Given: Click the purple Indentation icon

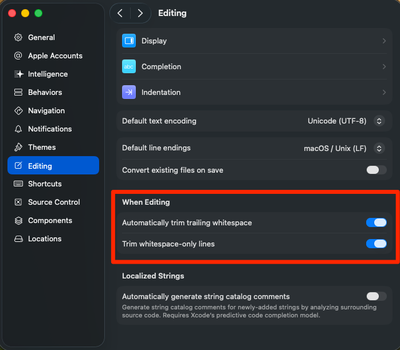Looking at the screenshot, I should (x=129, y=93).
